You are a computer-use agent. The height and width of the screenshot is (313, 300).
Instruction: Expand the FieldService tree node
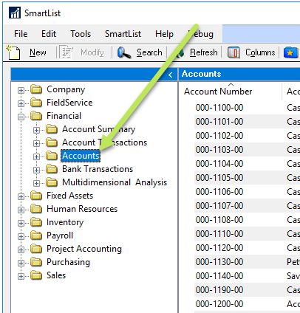click(x=21, y=103)
